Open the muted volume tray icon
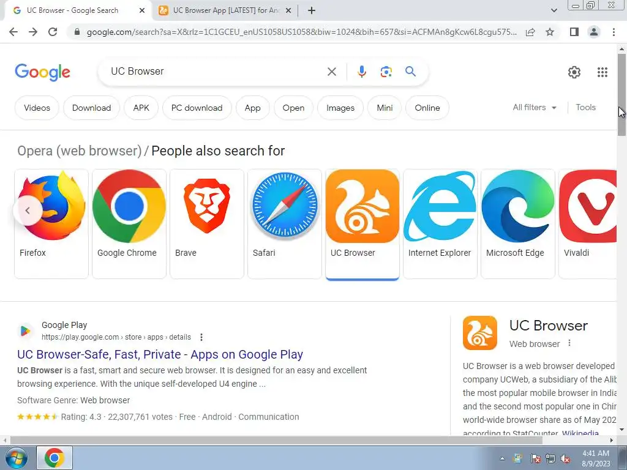 565,458
